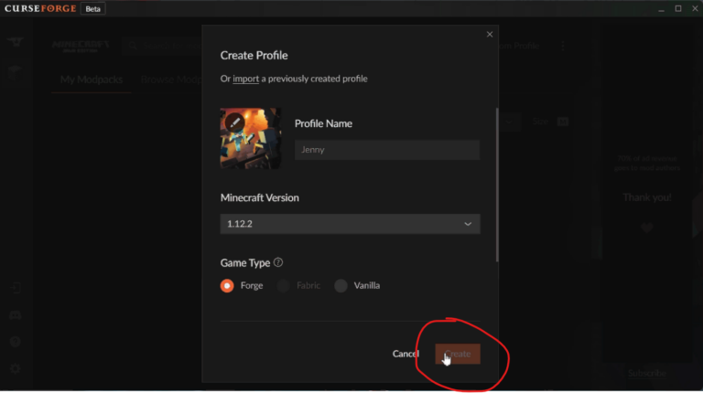The height and width of the screenshot is (393, 703).
Task: Open the My Modpacks tab
Action: click(x=92, y=80)
